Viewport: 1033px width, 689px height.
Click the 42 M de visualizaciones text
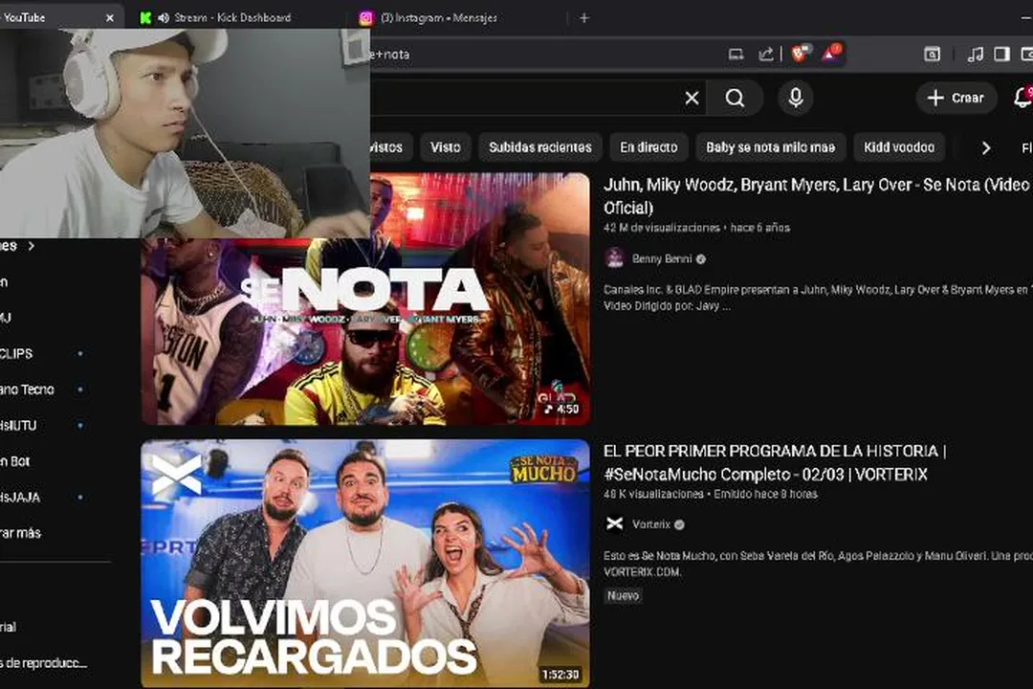(x=662, y=228)
